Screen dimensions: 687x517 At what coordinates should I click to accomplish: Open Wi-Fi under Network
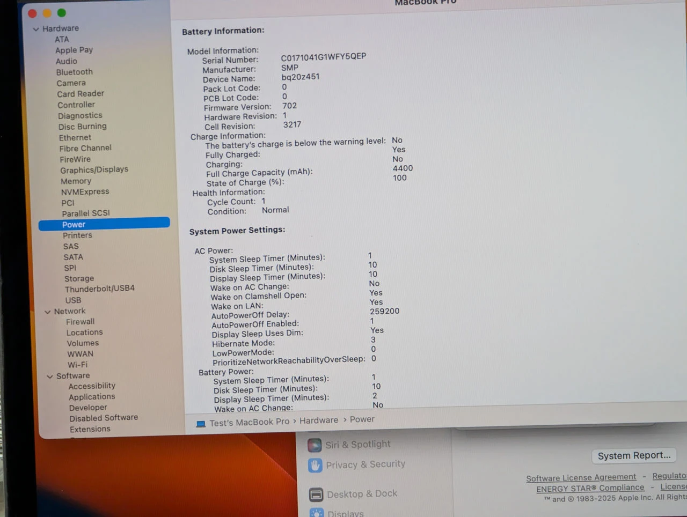click(x=77, y=365)
